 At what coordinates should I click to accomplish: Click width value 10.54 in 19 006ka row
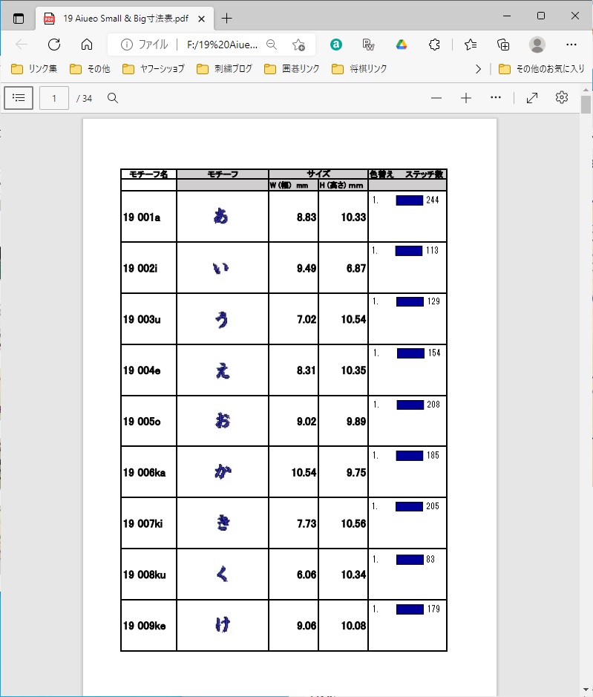click(304, 473)
